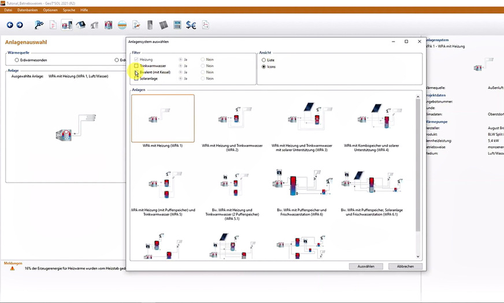Screen dimensions: 504x303
Task: Open the Datenbanken menu
Action: (27, 10)
